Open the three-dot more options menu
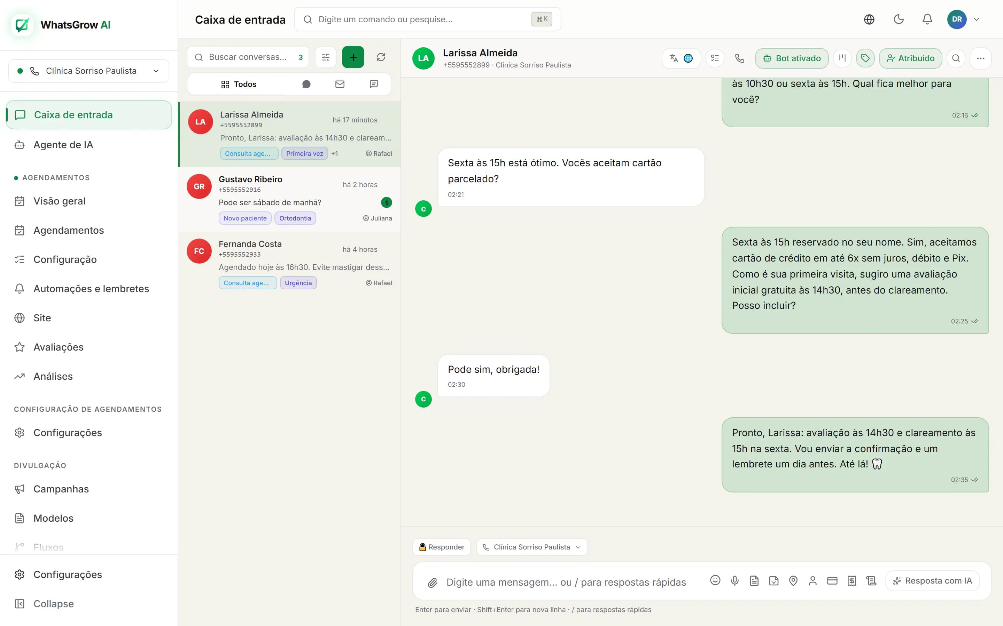The image size is (1003, 626). tap(980, 58)
